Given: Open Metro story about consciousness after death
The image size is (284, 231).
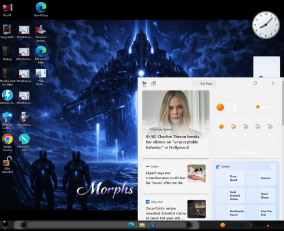Looking at the screenshot, I should pos(165,178).
